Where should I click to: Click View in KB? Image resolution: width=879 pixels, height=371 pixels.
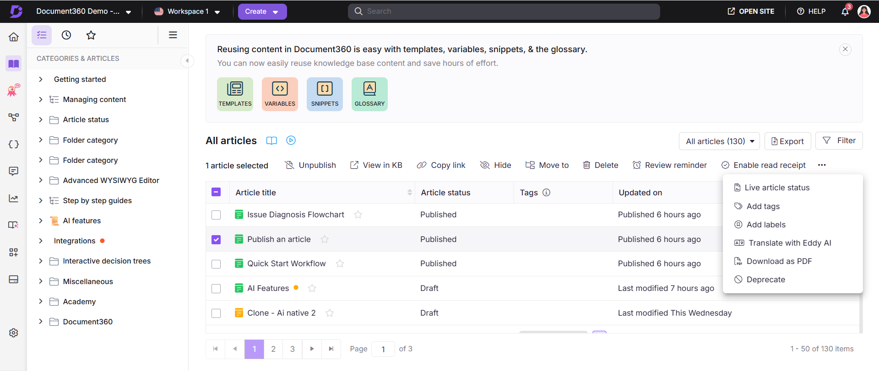pos(376,165)
